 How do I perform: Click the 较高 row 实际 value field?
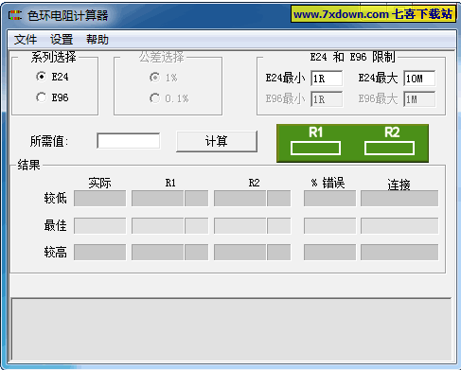99,253
